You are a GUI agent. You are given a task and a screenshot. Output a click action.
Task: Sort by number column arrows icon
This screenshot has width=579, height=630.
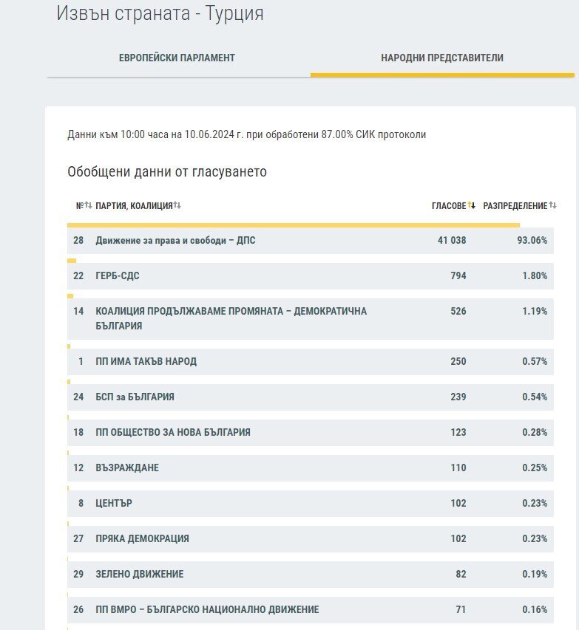click(88, 205)
